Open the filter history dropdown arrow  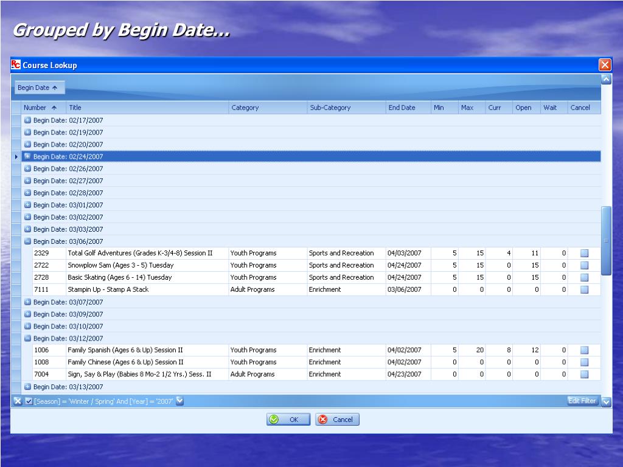click(179, 401)
